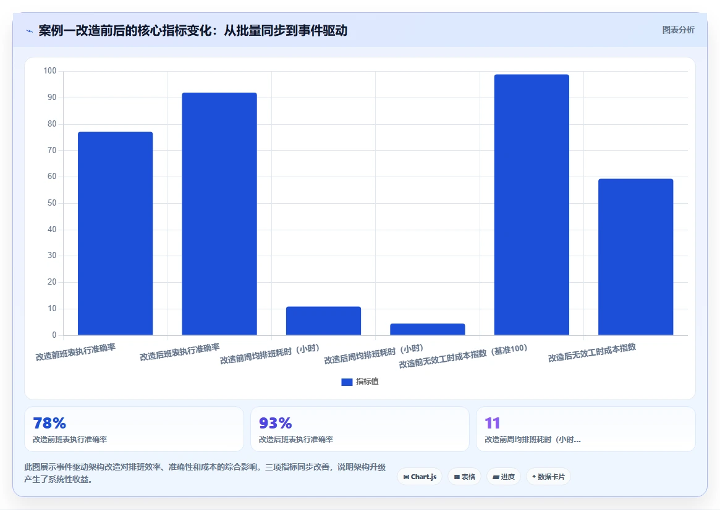Click the 指标值 legend text
The image size is (720, 510).
(x=367, y=382)
